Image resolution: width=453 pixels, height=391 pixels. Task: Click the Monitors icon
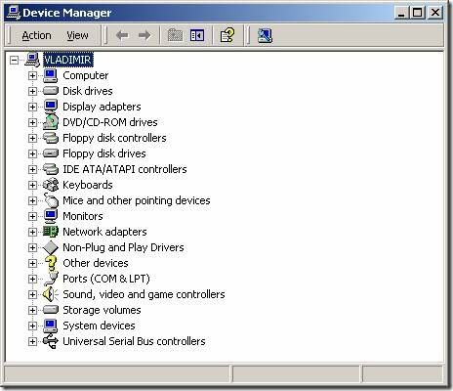tap(51, 216)
